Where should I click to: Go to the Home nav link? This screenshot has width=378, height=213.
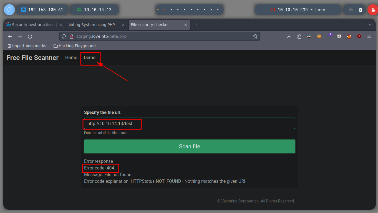71,57
